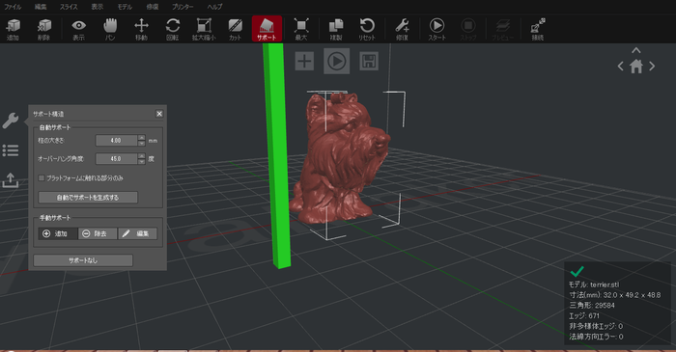Increase 柱の大きさ with up stepper arrow
676x352 pixels.
tap(141, 138)
